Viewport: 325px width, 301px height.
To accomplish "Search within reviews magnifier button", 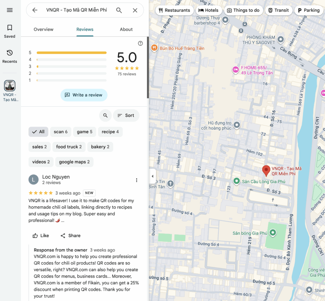I will (105, 115).
